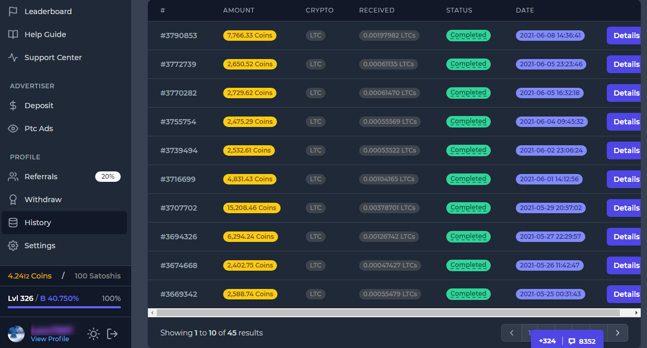Open Details for withdrawal #3772739
This screenshot has height=348, width=647.
(x=625, y=64)
